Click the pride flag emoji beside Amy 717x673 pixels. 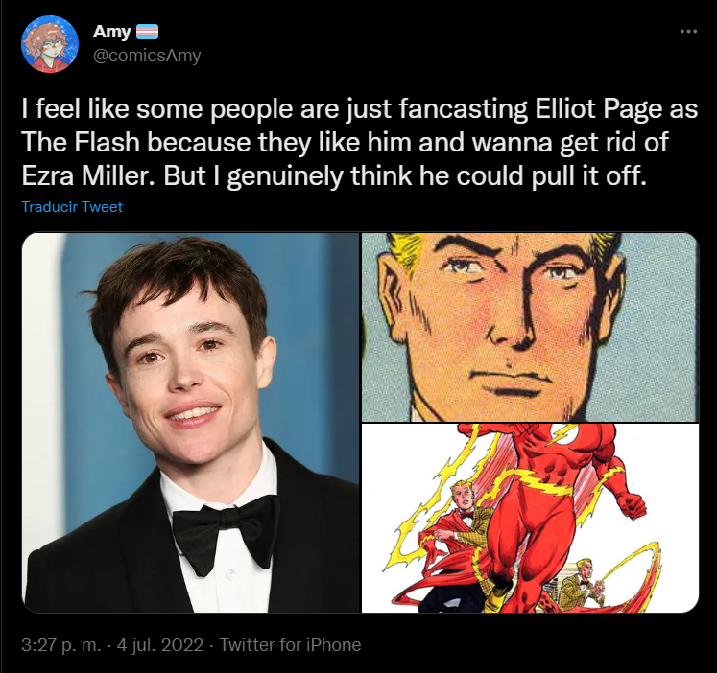point(148,33)
